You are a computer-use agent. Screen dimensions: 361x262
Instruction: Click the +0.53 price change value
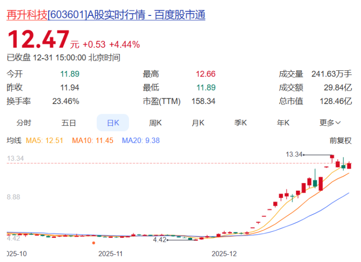94,44
